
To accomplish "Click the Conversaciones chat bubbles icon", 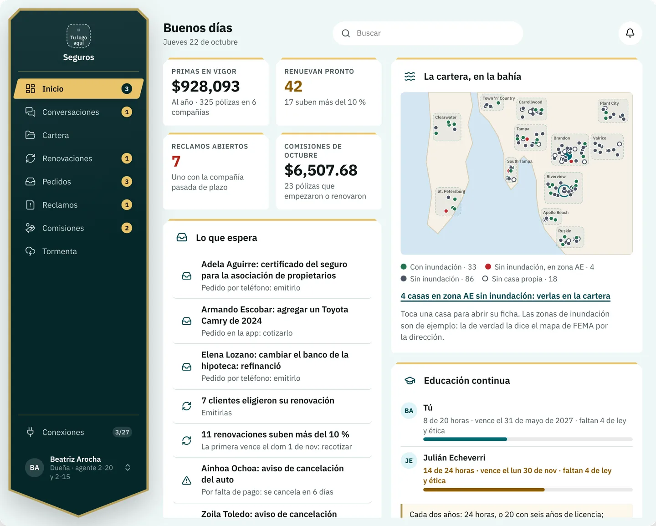I will tap(31, 112).
